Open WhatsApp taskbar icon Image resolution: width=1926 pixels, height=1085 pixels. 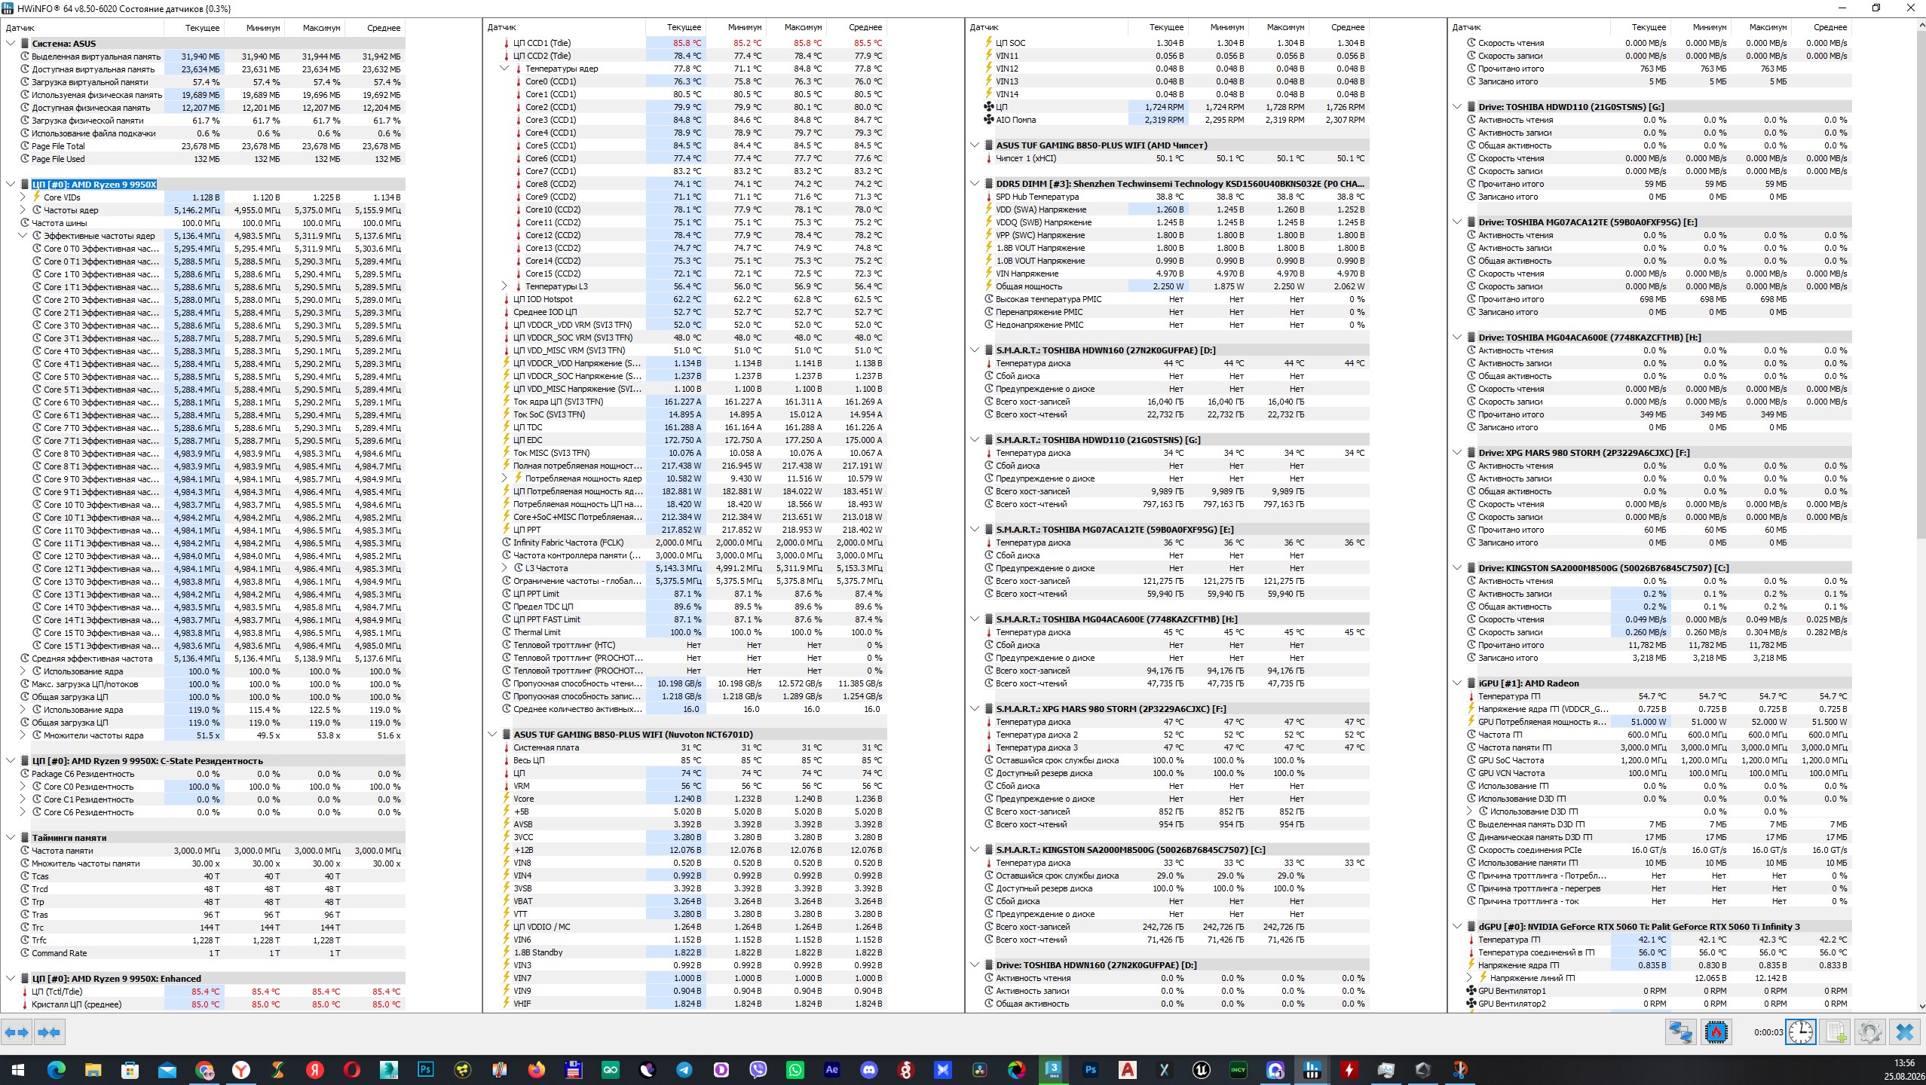795,1070
